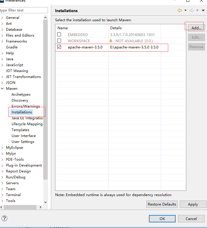The width and height of the screenshot is (207, 228).
Task: Expand the Plug-in Development node
Action: coord(2,165)
